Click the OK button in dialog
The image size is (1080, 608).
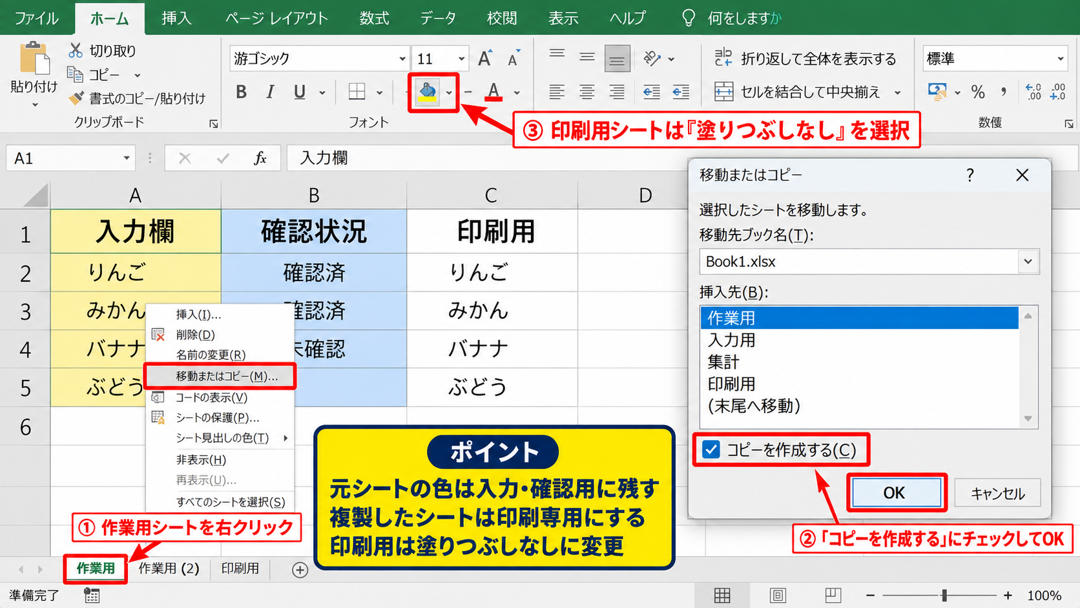point(895,493)
